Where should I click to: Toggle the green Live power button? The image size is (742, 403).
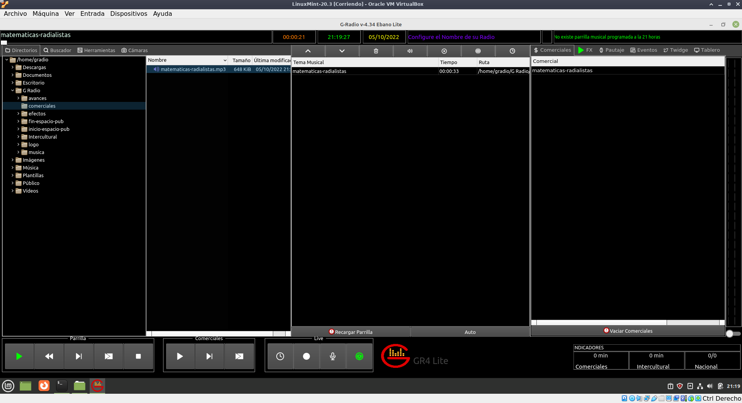[359, 356]
